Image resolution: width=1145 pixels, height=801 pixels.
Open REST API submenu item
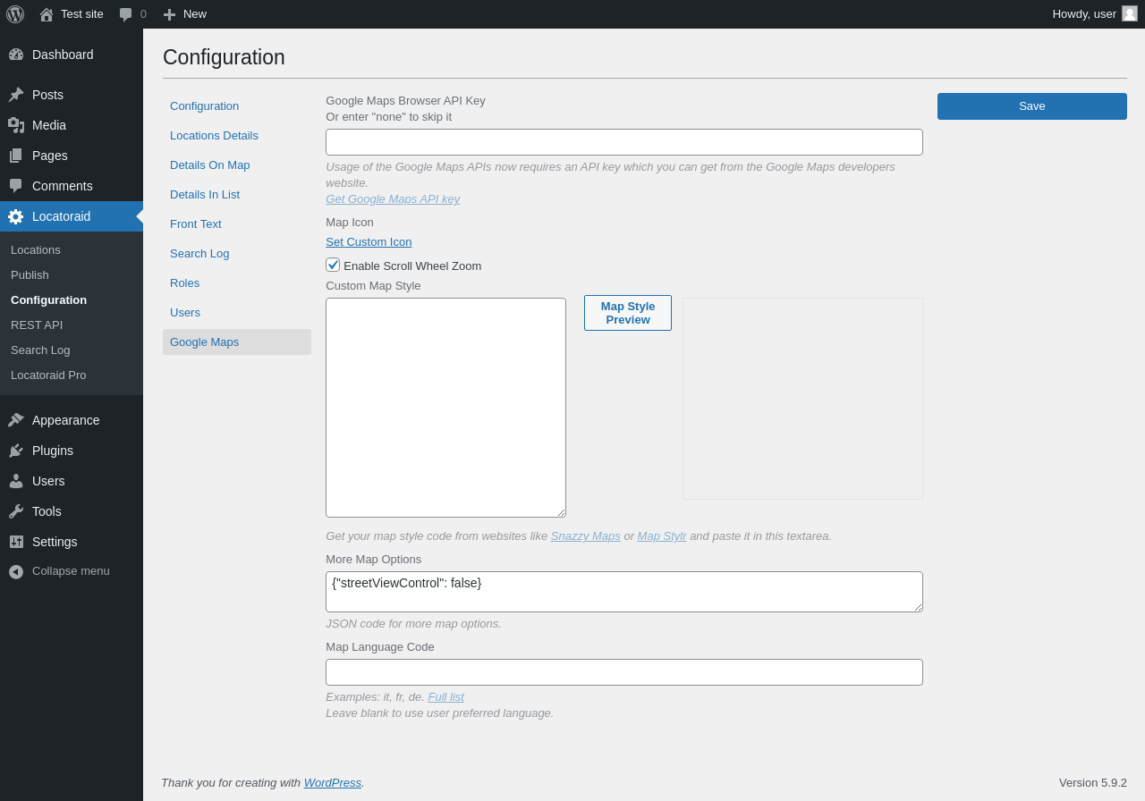[x=37, y=325]
